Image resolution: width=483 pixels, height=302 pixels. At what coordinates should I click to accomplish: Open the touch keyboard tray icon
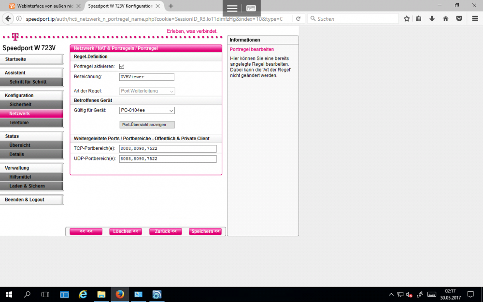click(x=432, y=295)
